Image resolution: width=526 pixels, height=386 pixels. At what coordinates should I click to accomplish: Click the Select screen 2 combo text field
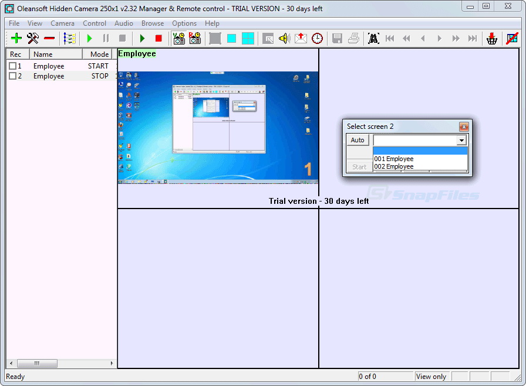point(415,140)
